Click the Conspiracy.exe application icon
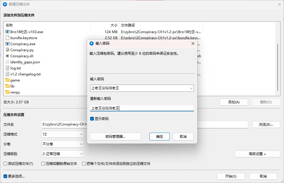Image resolution: width=284 pixels, height=183 pixels. click(7, 44)
